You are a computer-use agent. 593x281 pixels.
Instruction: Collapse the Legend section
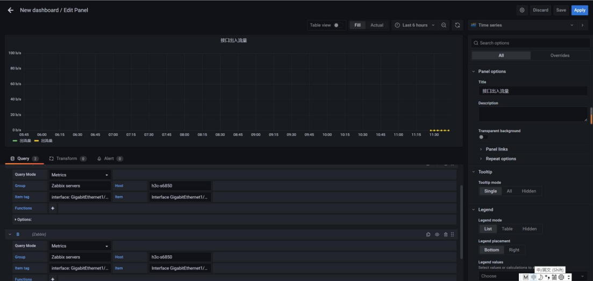pos(474,210)
